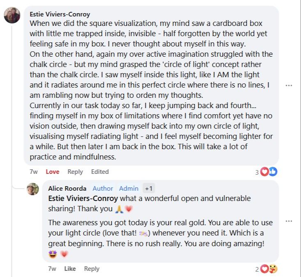301x277 pixels.
Task: Reply to Alice Roorda's comment
Action: (92, 269)
